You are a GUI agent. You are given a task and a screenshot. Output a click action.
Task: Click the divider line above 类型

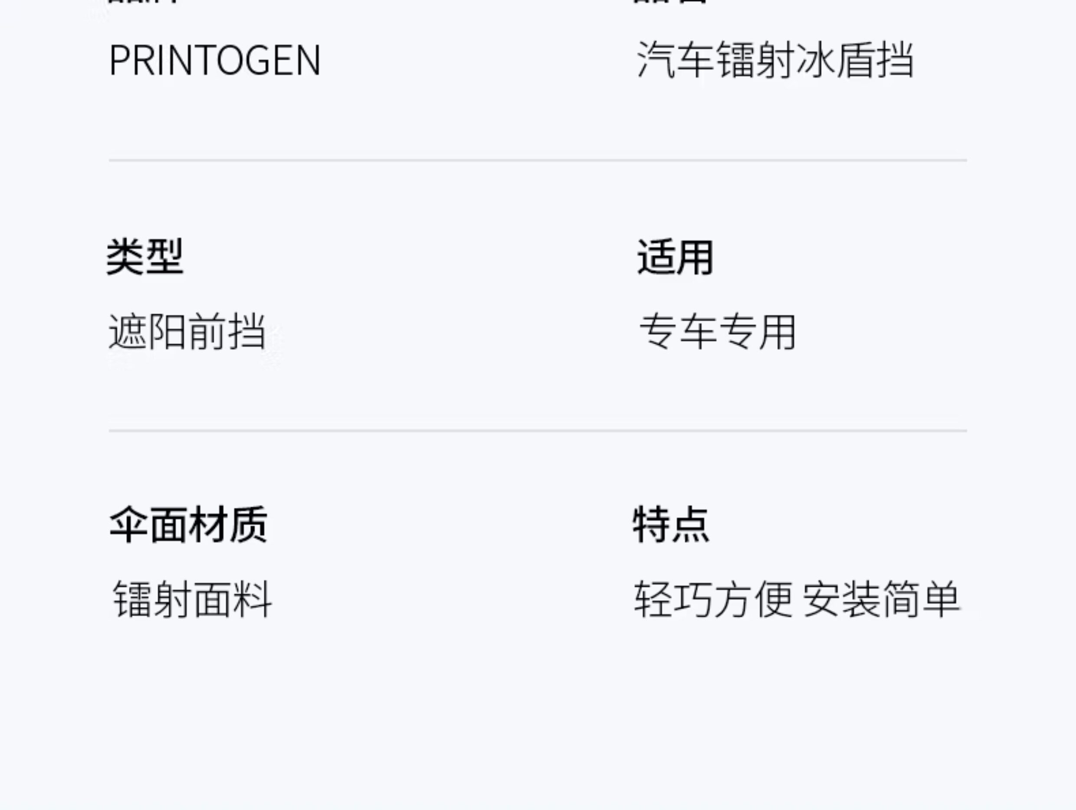pos(538,160)
